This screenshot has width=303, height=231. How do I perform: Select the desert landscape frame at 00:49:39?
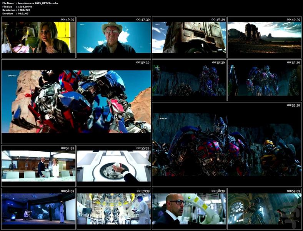tap(265, 37)
